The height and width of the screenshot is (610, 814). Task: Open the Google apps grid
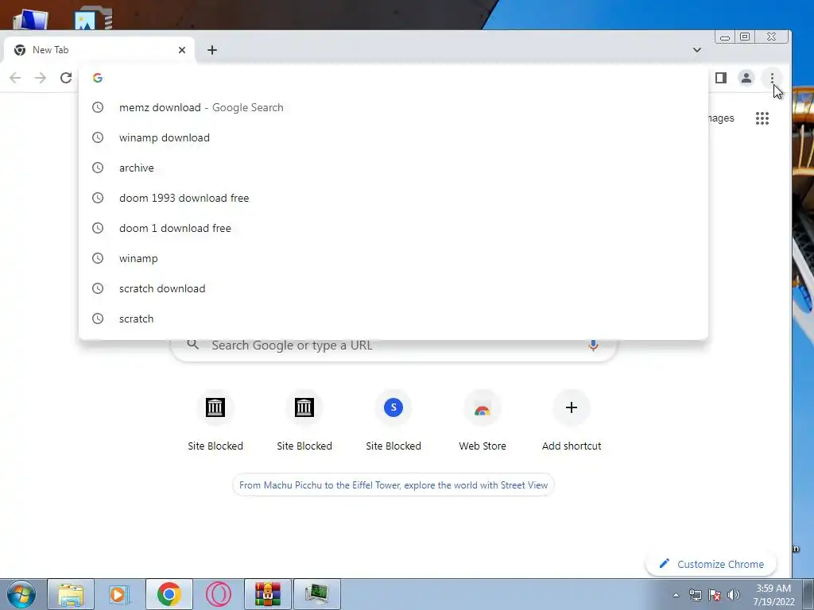pos(762,118)
